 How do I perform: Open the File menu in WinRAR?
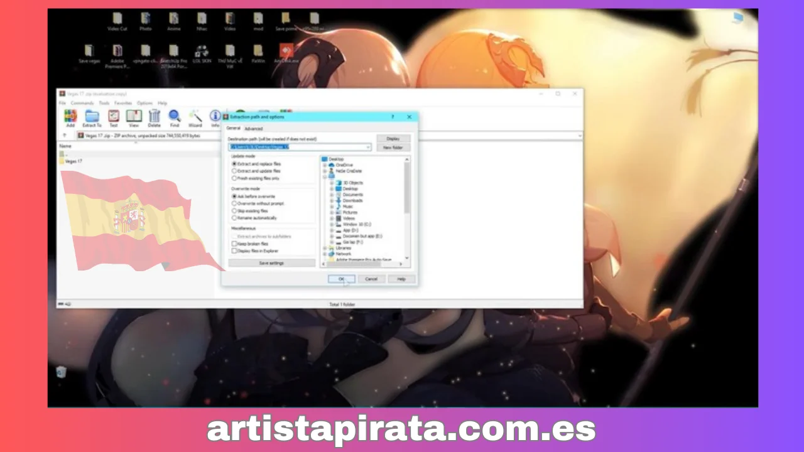point(62,103)
